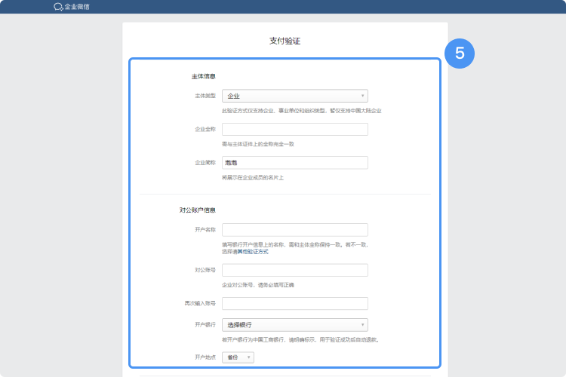Click the 支付验证 page title
Screen dimensions: 566x377
coord(285,41)
